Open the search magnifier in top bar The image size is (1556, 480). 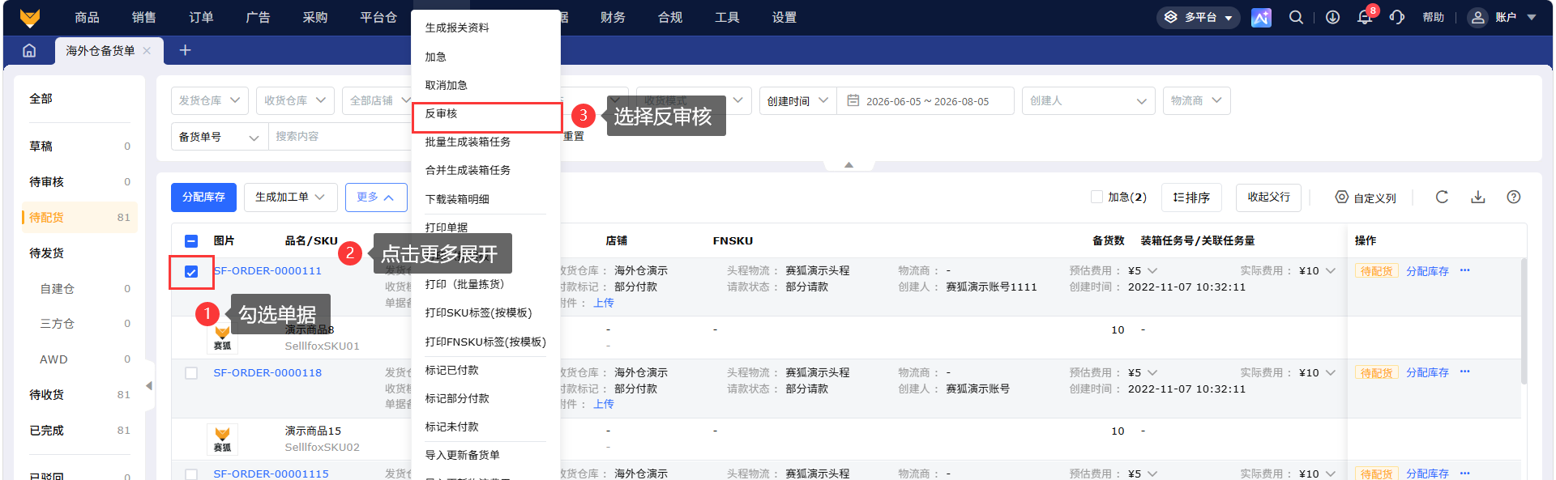pos(1296,17)
